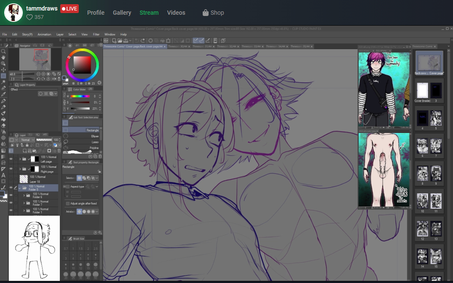This screenshot has width=453, height=283.
Task: Click the Profile link in header
Action: click(96, 13)
